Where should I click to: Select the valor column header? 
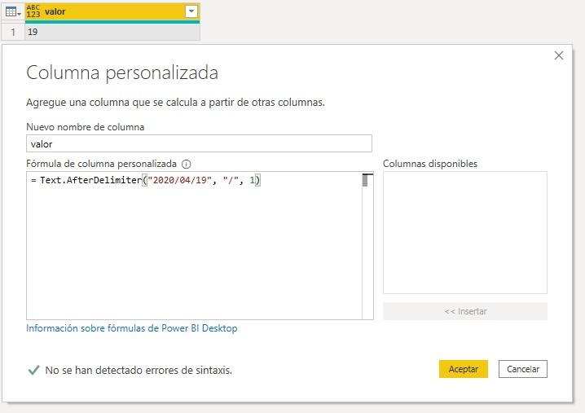[x=106, y=11]
